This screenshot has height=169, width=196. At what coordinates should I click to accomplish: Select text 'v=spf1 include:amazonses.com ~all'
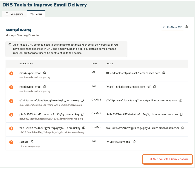click(x=129, y=87)
